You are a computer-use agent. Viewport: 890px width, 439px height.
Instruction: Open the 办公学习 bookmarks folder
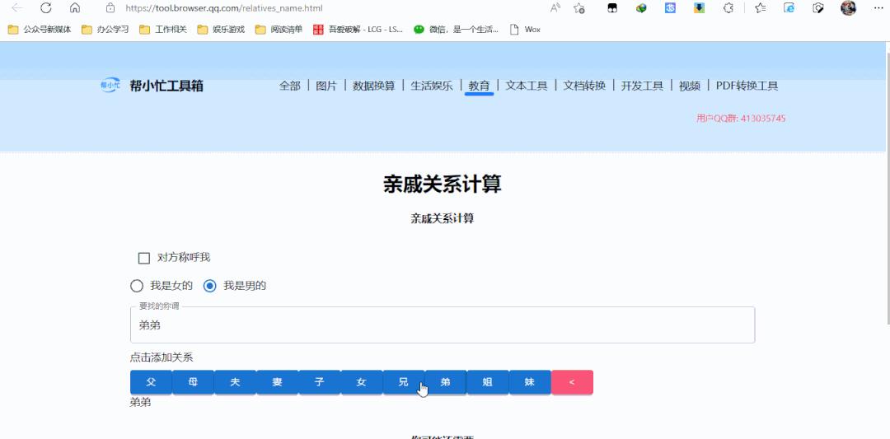point(105,30)
